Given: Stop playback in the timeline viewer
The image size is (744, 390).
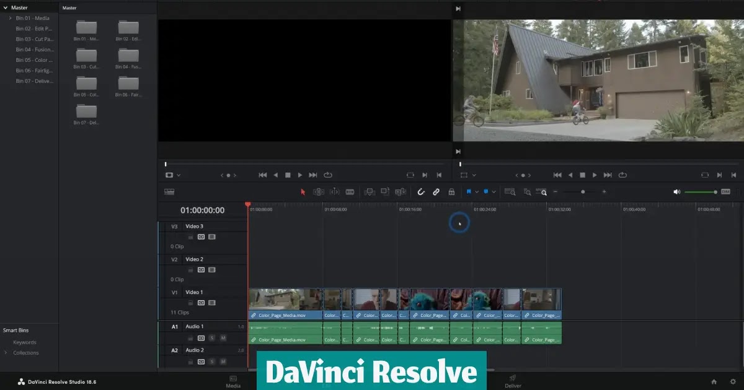Looking at the screenshot, I should [583, 175].
